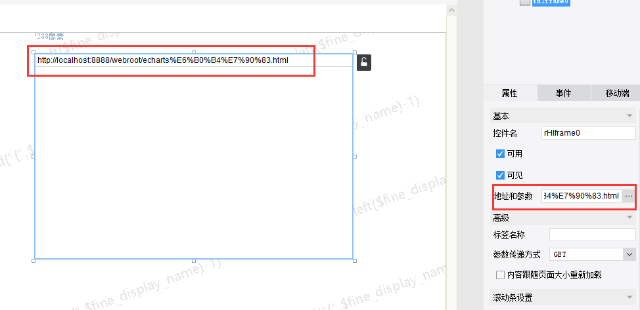Click the canvas scrollbar up arrow
The image size is (640, 310).
click(x=452, y=10)
